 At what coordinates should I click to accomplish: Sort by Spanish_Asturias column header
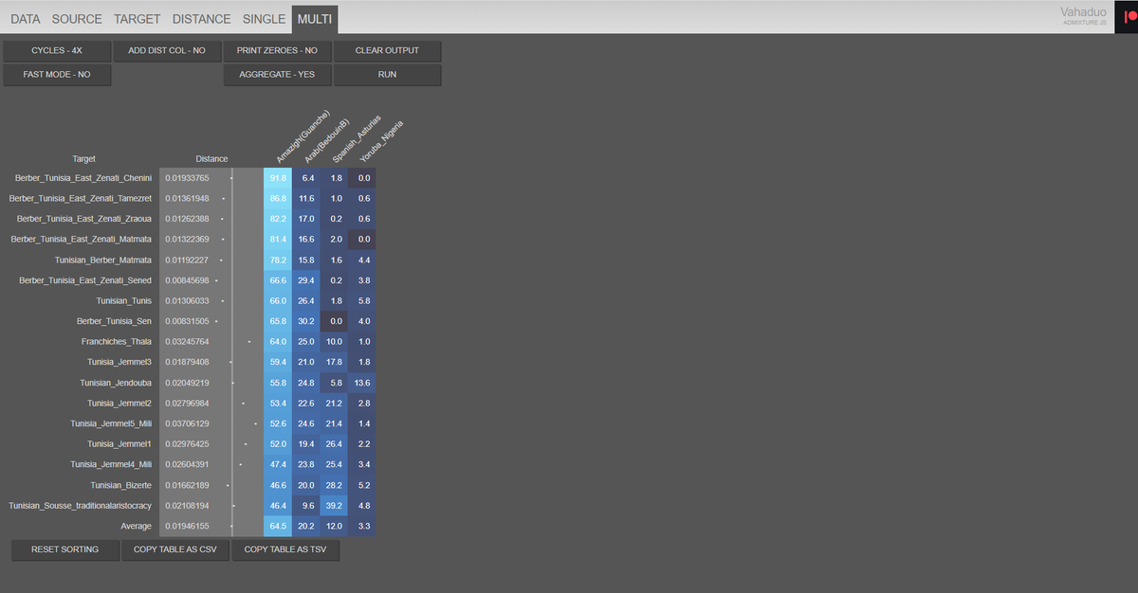click(x=357, y=139)
